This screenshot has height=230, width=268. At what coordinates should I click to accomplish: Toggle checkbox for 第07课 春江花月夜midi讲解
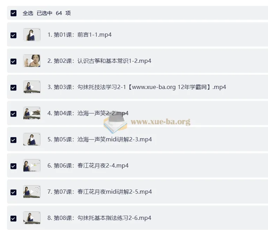14,192
